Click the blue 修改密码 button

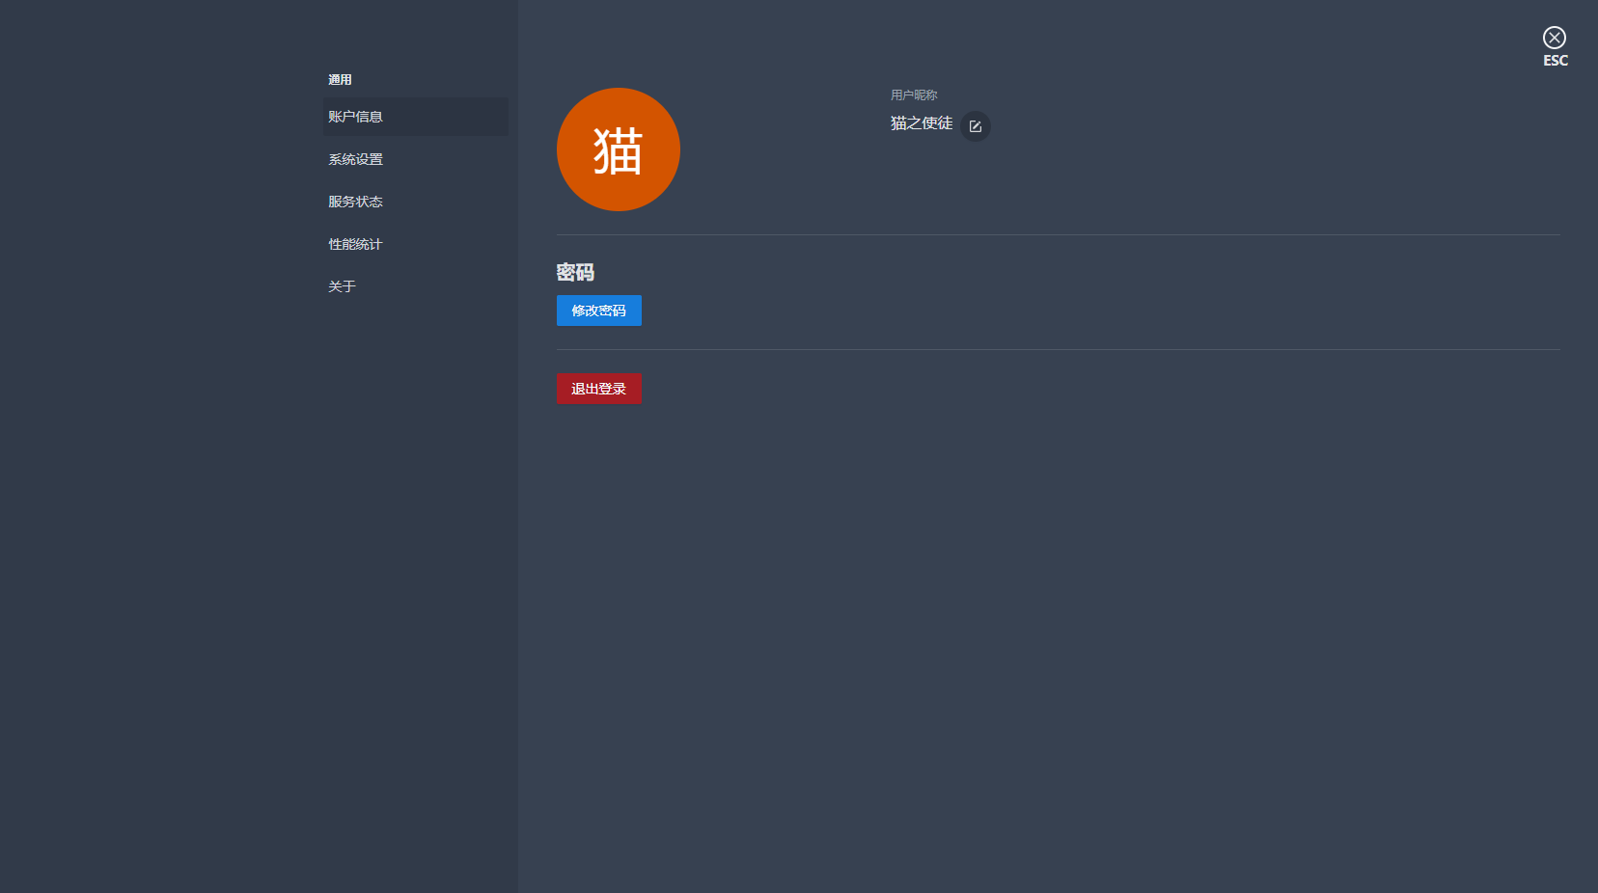pos(599,311)
